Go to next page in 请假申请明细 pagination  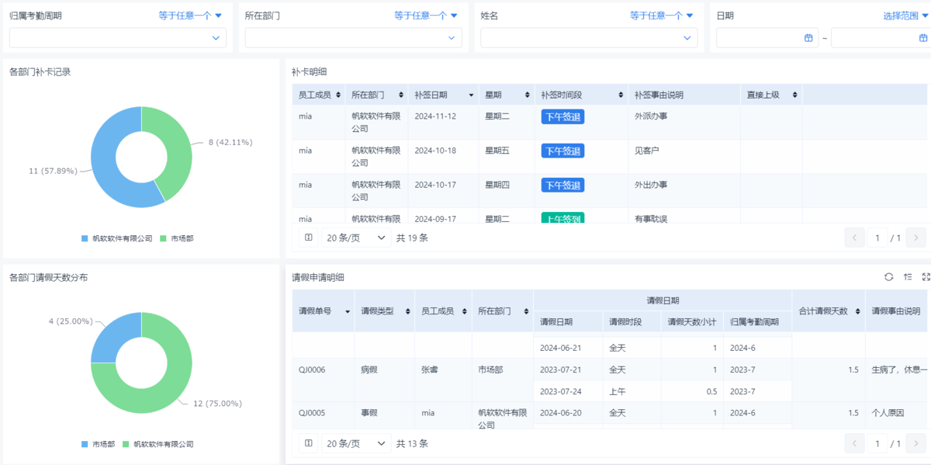(917, 443)
